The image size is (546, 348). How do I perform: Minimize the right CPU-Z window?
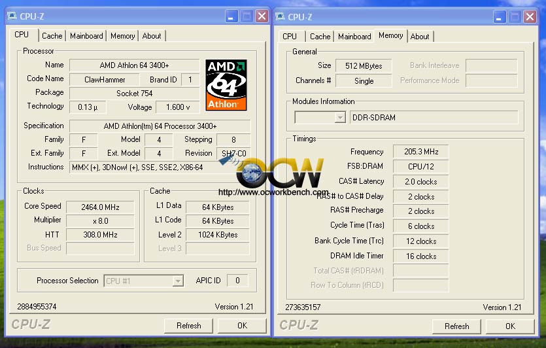pyautogui.click(x=500, y=17)
